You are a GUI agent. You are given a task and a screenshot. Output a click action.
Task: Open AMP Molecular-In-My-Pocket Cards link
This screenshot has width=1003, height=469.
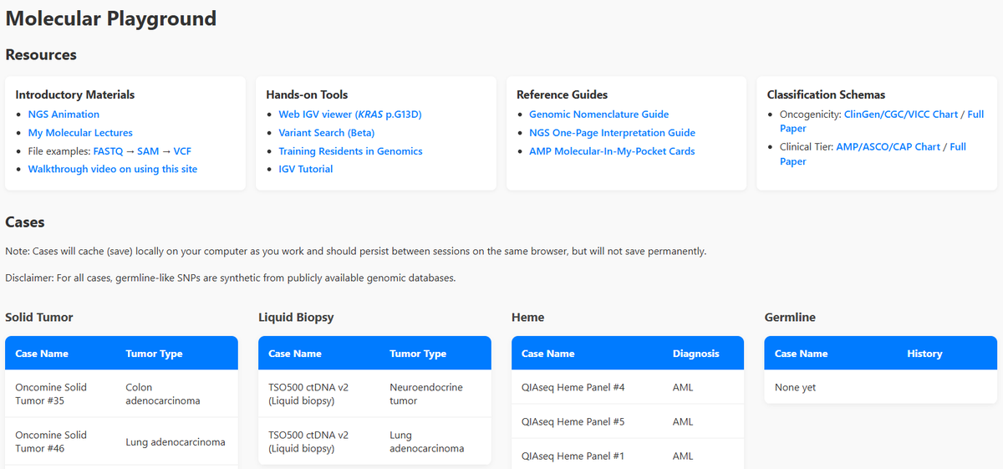click(612, 151)
